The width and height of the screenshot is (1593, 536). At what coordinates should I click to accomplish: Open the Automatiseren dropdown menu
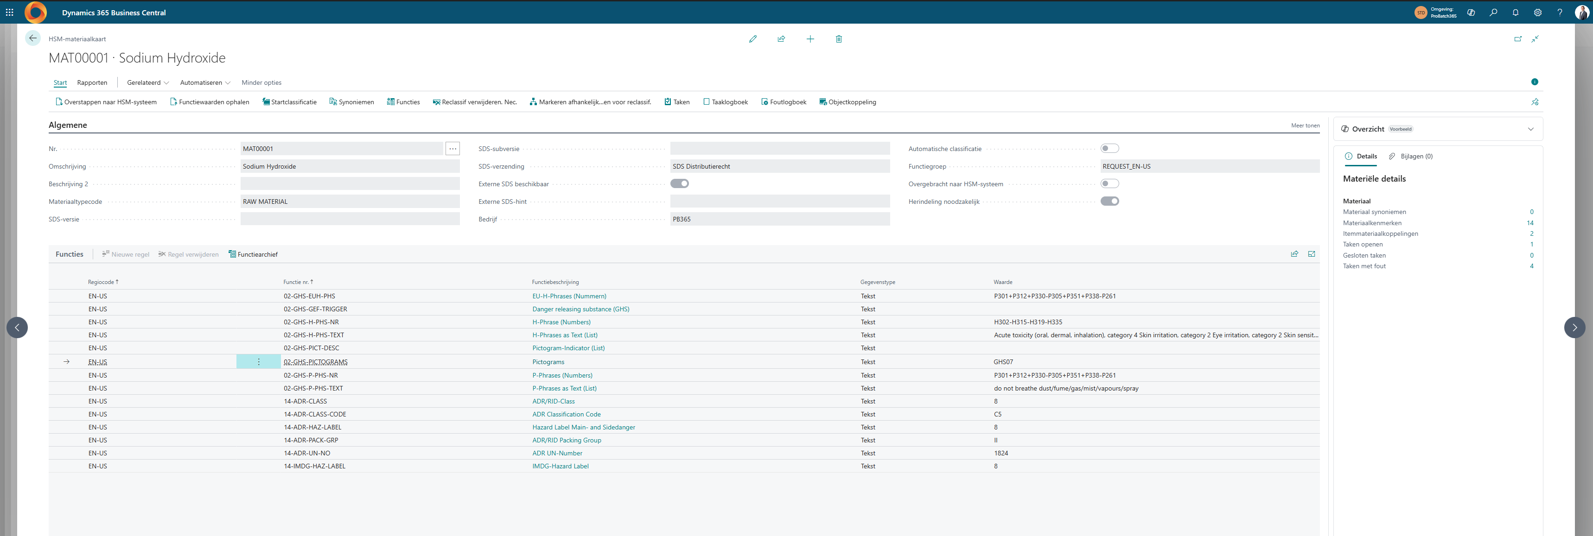click(205, 83)
